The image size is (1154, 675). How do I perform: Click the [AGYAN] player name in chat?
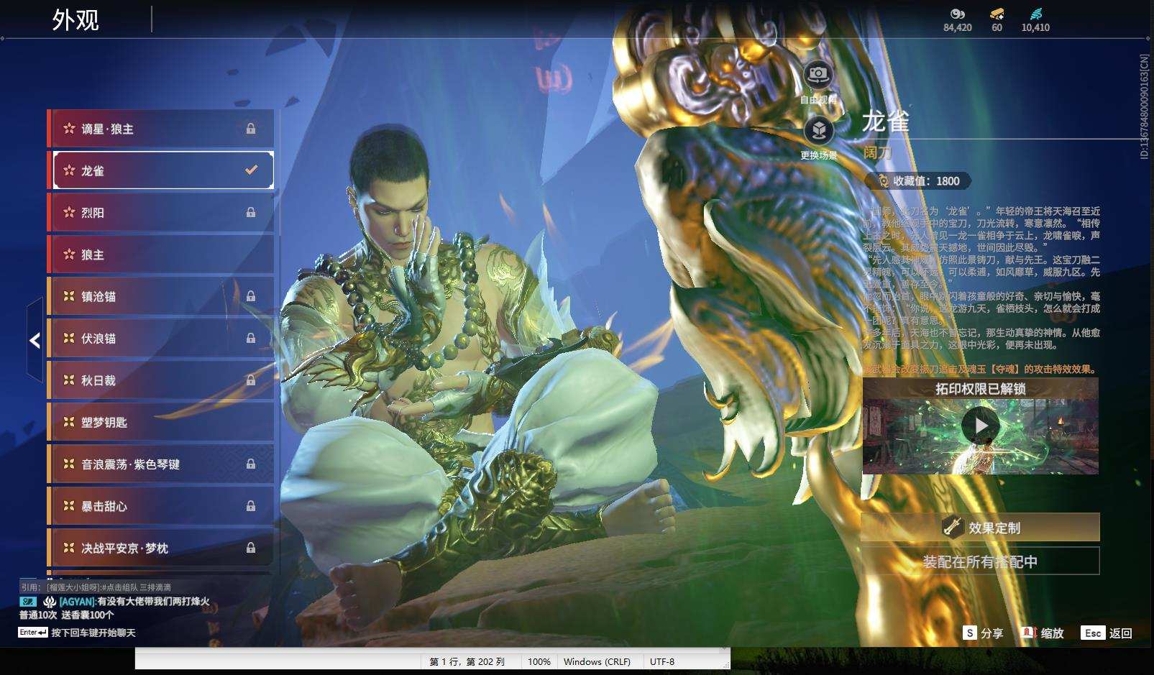click(x=77, y=602)
